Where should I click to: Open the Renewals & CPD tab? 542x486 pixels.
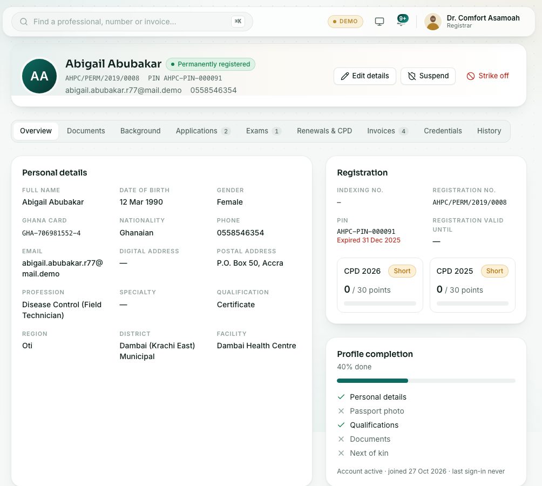(324, 131)
